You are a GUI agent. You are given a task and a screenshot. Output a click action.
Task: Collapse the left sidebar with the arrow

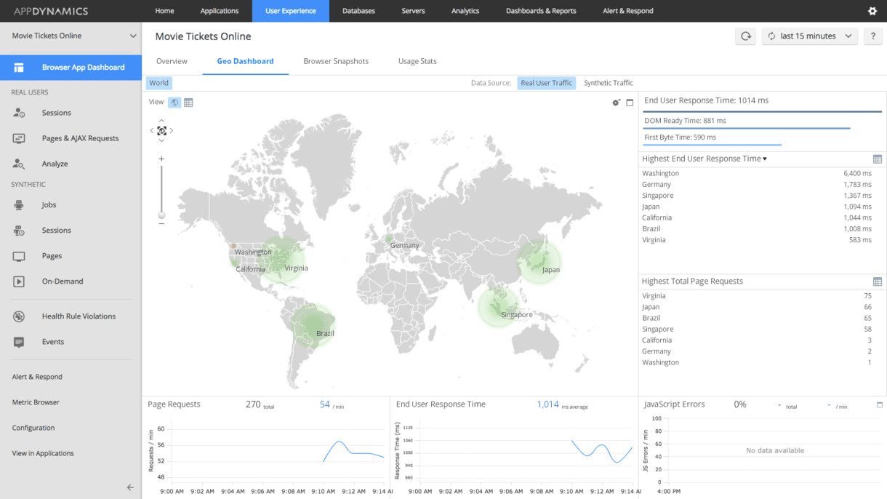point(130,487)
